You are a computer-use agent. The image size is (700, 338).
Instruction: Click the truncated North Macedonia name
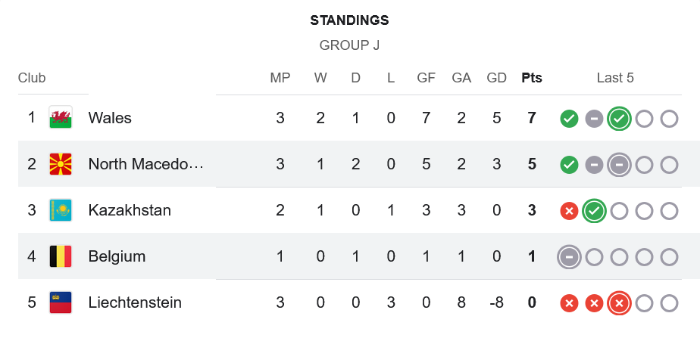click(145, 164)
